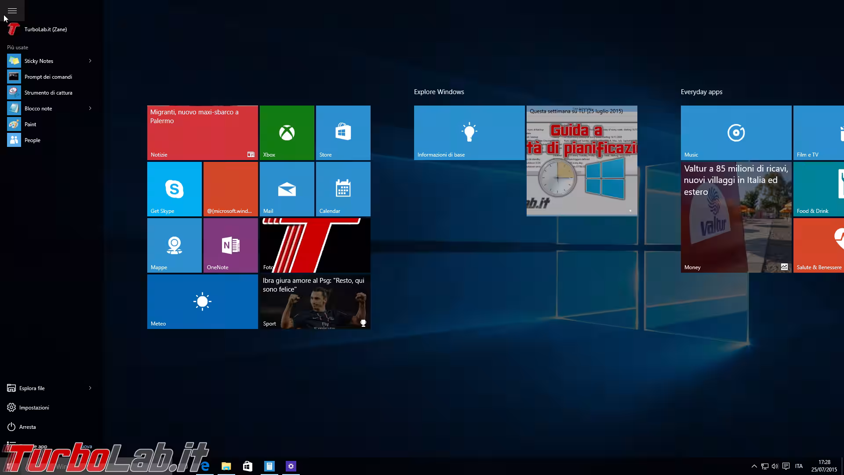844x475 pixels.
Task: Expand the Blocco note entry
Action: [x=90, y=108]
